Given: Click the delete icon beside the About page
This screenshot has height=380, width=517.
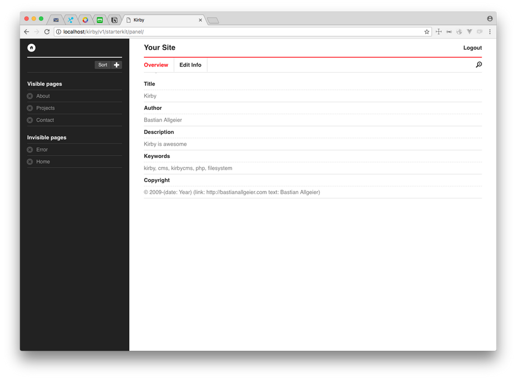Looking at the screenshot, I should 30,96.
